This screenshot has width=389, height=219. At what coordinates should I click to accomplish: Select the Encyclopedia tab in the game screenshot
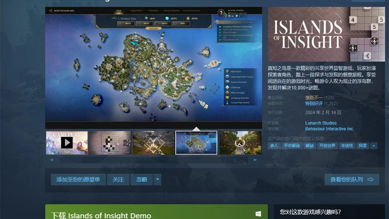click(x=172, y=10)
